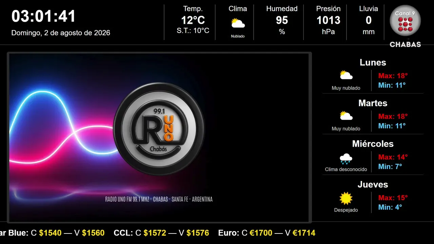
Task: Click the Lluvia header label
Action: pyautogui.click(x=369, y=9)
